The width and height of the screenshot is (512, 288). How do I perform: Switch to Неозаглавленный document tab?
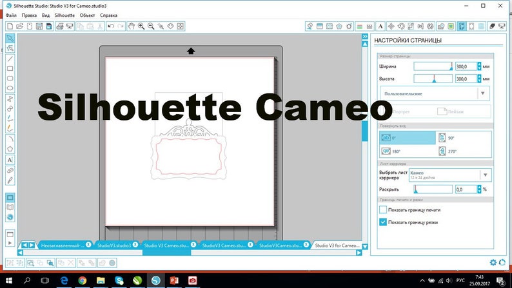(62, 245)
